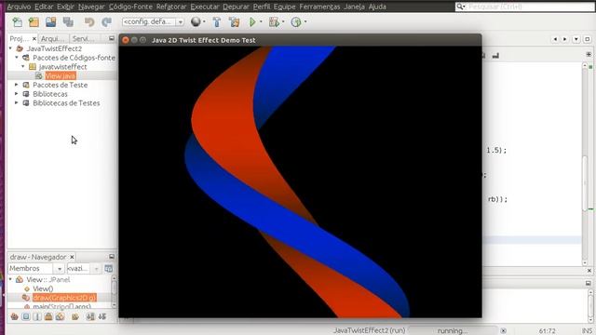Screen dimensions: 596x335
Task: Cancel the running JavaTwistEffect2 process icon
Action: point(503,331)
